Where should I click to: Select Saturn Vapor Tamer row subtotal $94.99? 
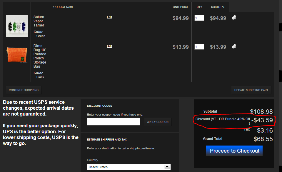pos(218,18)
